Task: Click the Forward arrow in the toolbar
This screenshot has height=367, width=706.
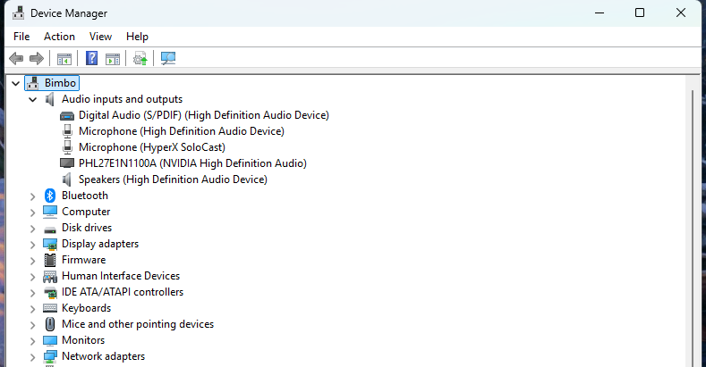Action: click(x=37, y=59)
